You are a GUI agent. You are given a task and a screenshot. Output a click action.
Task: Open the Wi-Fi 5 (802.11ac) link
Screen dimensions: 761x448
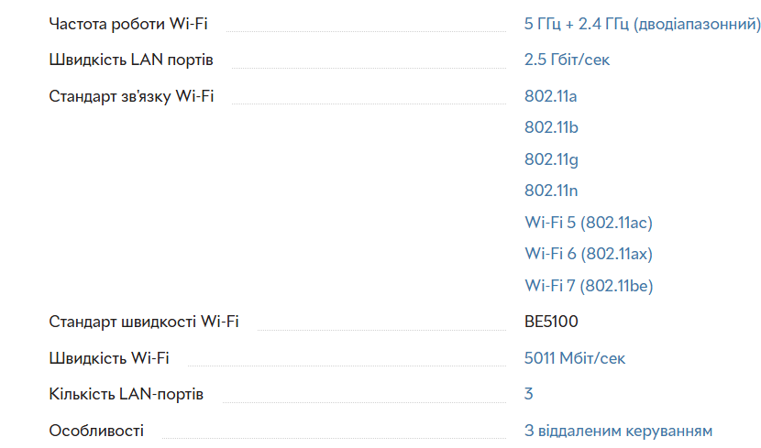tap(588, 223)
